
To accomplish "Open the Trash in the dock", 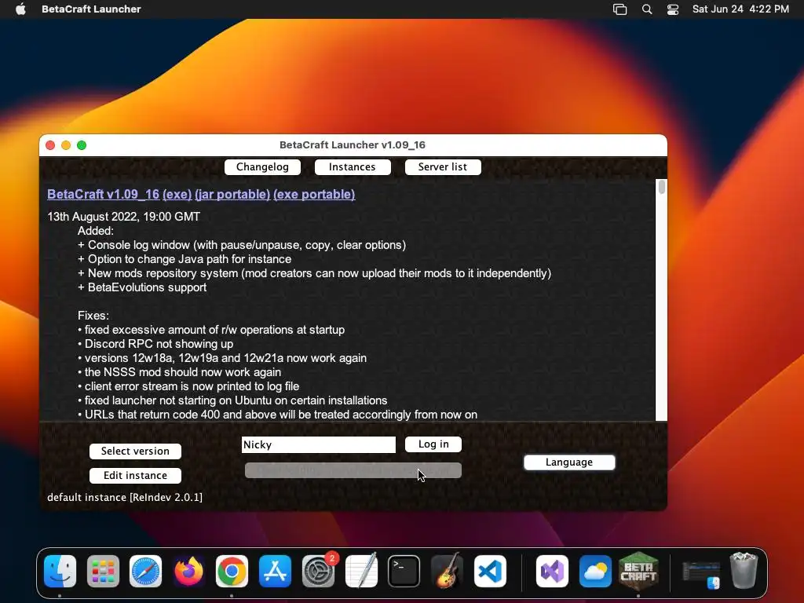I will (744, 570).
